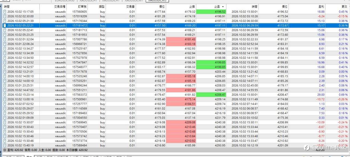Click the order icon for ticket 157560605
Screen dimensions: 350x157
[x=5, y=12]
